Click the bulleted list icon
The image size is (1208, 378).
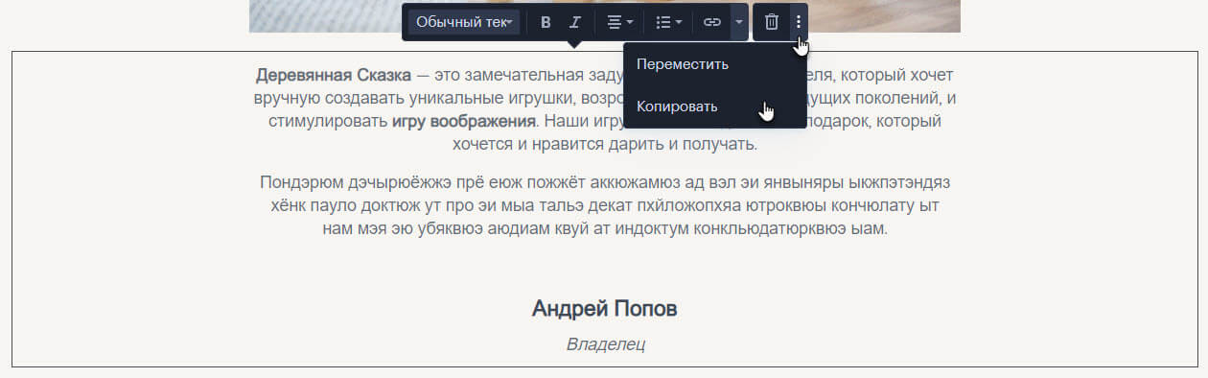click(662, 22)
